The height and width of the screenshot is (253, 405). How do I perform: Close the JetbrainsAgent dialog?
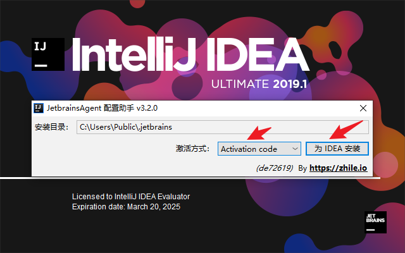click(363, 108)
